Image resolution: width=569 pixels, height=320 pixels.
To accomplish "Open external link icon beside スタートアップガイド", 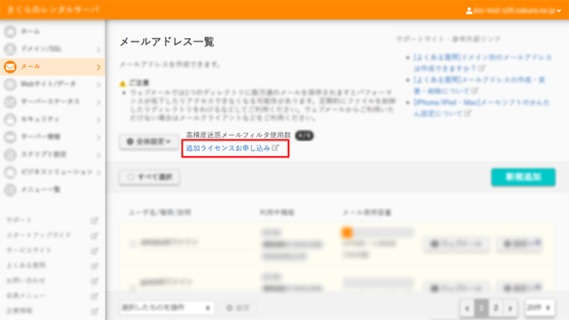I will pyautogui.click(x=94, y=236).
